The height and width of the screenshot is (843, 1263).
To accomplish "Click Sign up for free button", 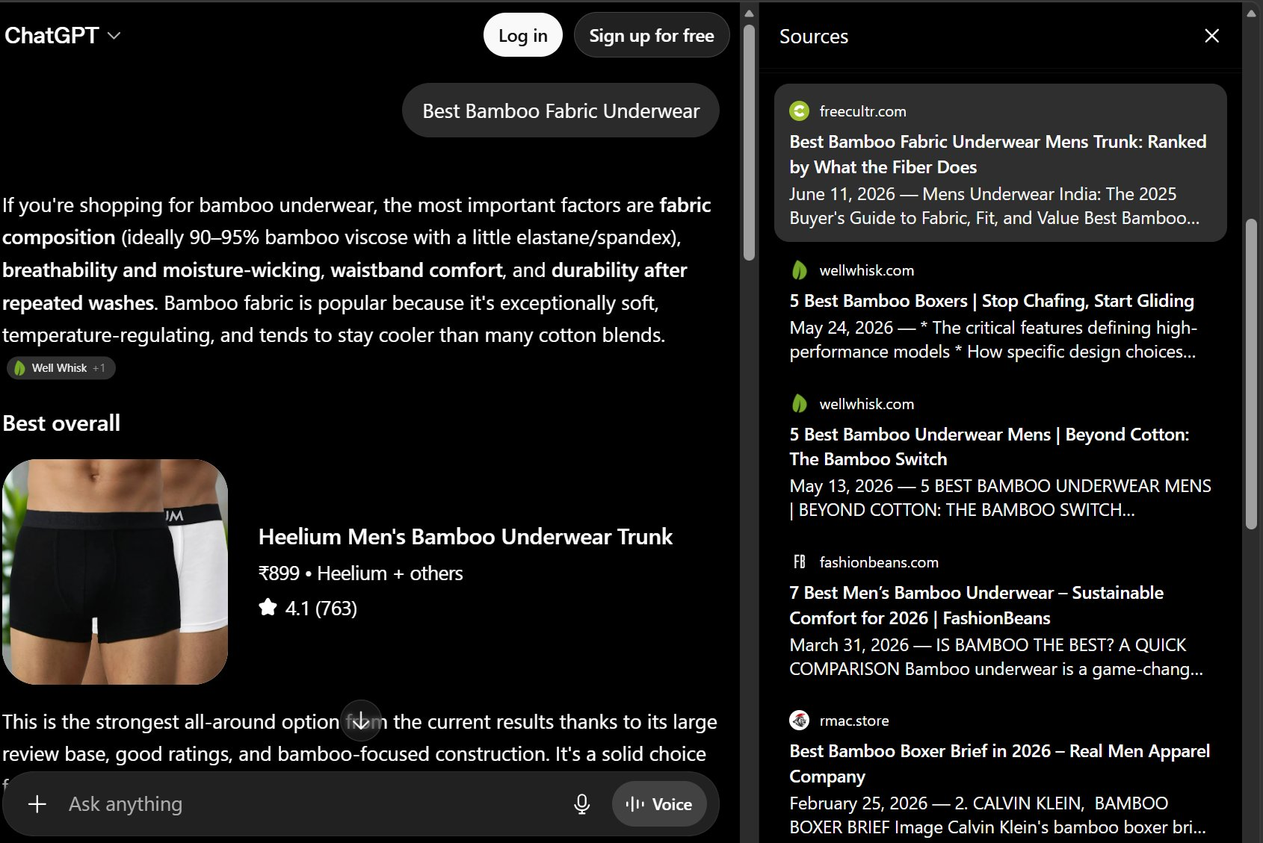I will pyautogui.click(x=651, y=35).
